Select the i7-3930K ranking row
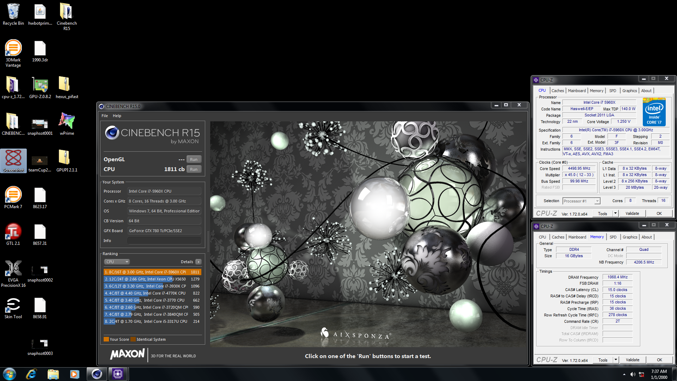Viewport: 677px width, 381px height. tap(152, 286)
